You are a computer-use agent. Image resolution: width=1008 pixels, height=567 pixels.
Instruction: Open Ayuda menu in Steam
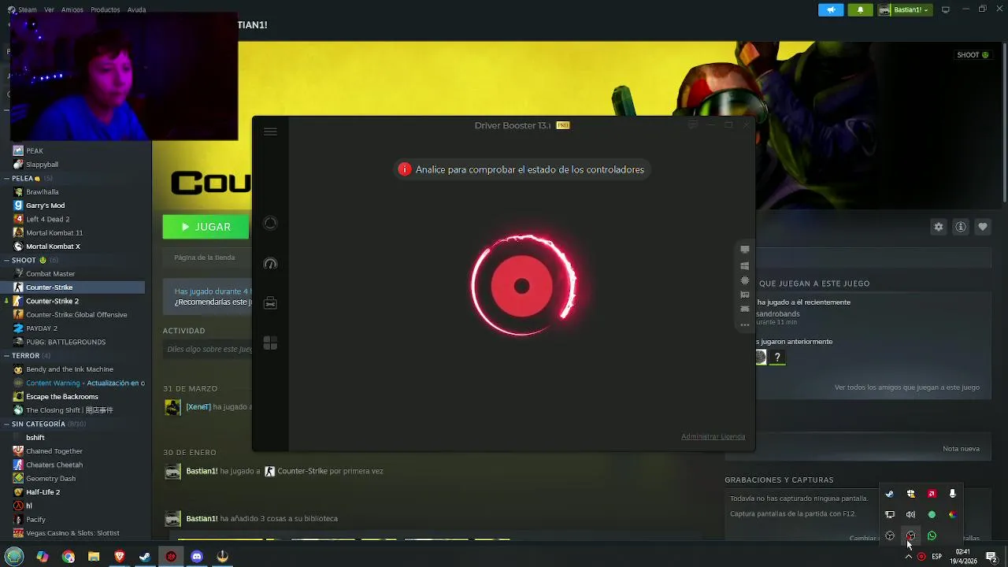136,9
